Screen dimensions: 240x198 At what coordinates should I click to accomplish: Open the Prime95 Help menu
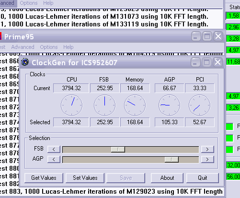click(x=69, y=47)
